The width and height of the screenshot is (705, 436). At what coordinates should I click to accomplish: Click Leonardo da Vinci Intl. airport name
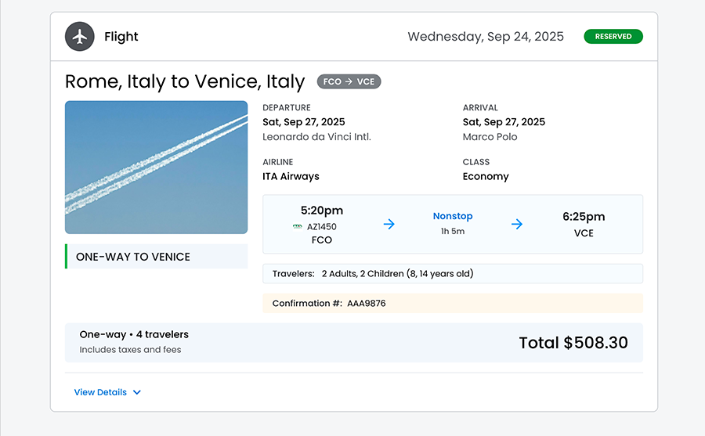[x=316, y=137]
